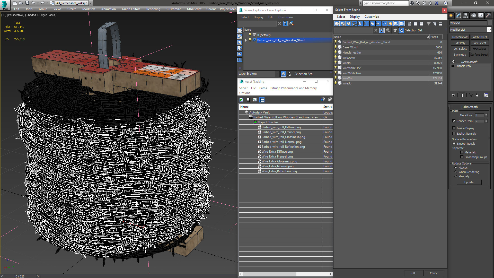Open the Motion command panel tab

pos(473,16)
